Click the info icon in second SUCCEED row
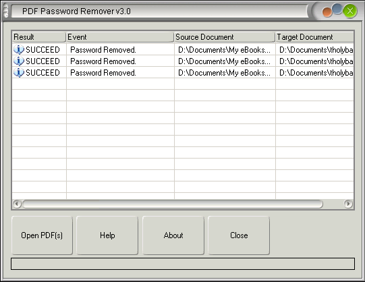 19,61
